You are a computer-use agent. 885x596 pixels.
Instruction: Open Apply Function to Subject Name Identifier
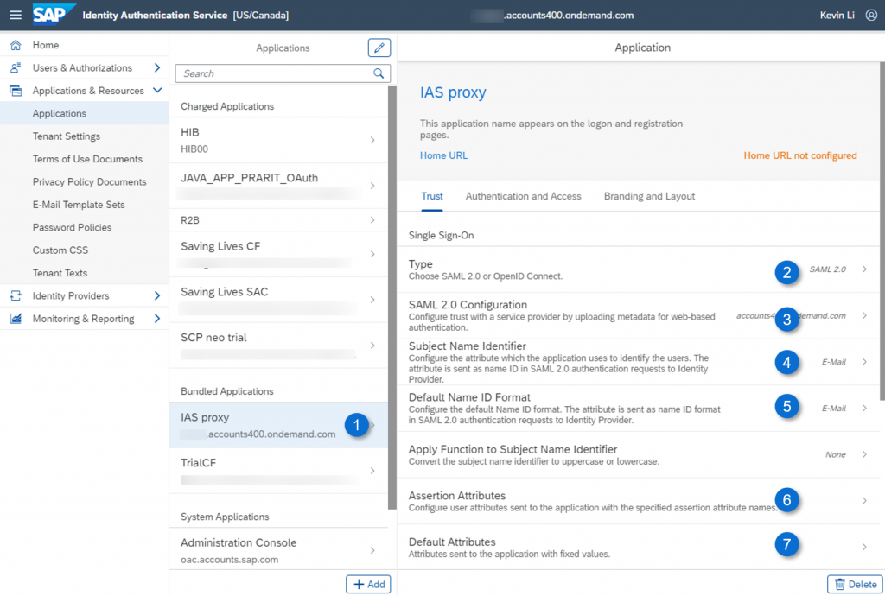(639, 454)
